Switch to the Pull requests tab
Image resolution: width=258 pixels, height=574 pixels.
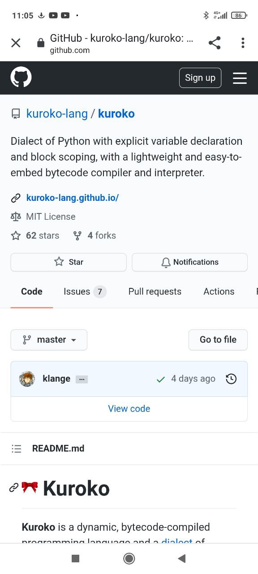click(x=155, y=291)
